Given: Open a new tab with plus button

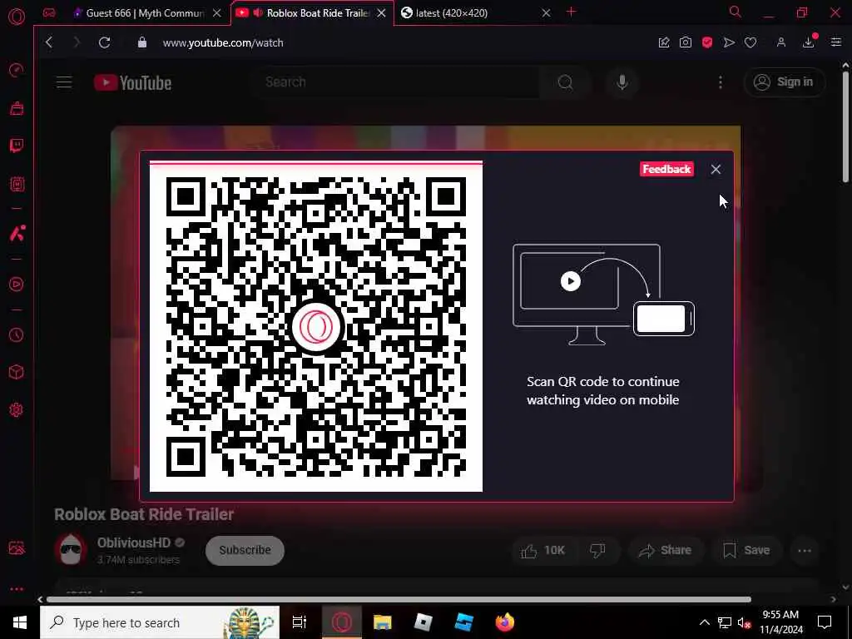Looking at the screenshot, I should (x=571, y=12).
